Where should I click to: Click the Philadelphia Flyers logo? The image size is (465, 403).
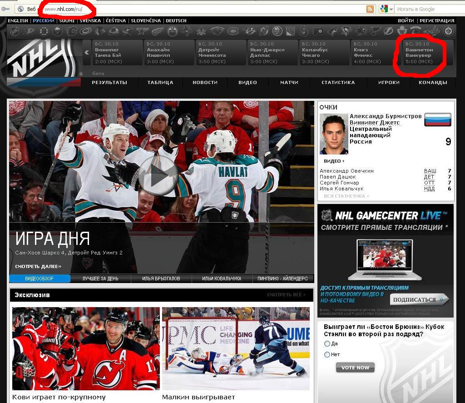pyautogui.click(x=317, y=31)
